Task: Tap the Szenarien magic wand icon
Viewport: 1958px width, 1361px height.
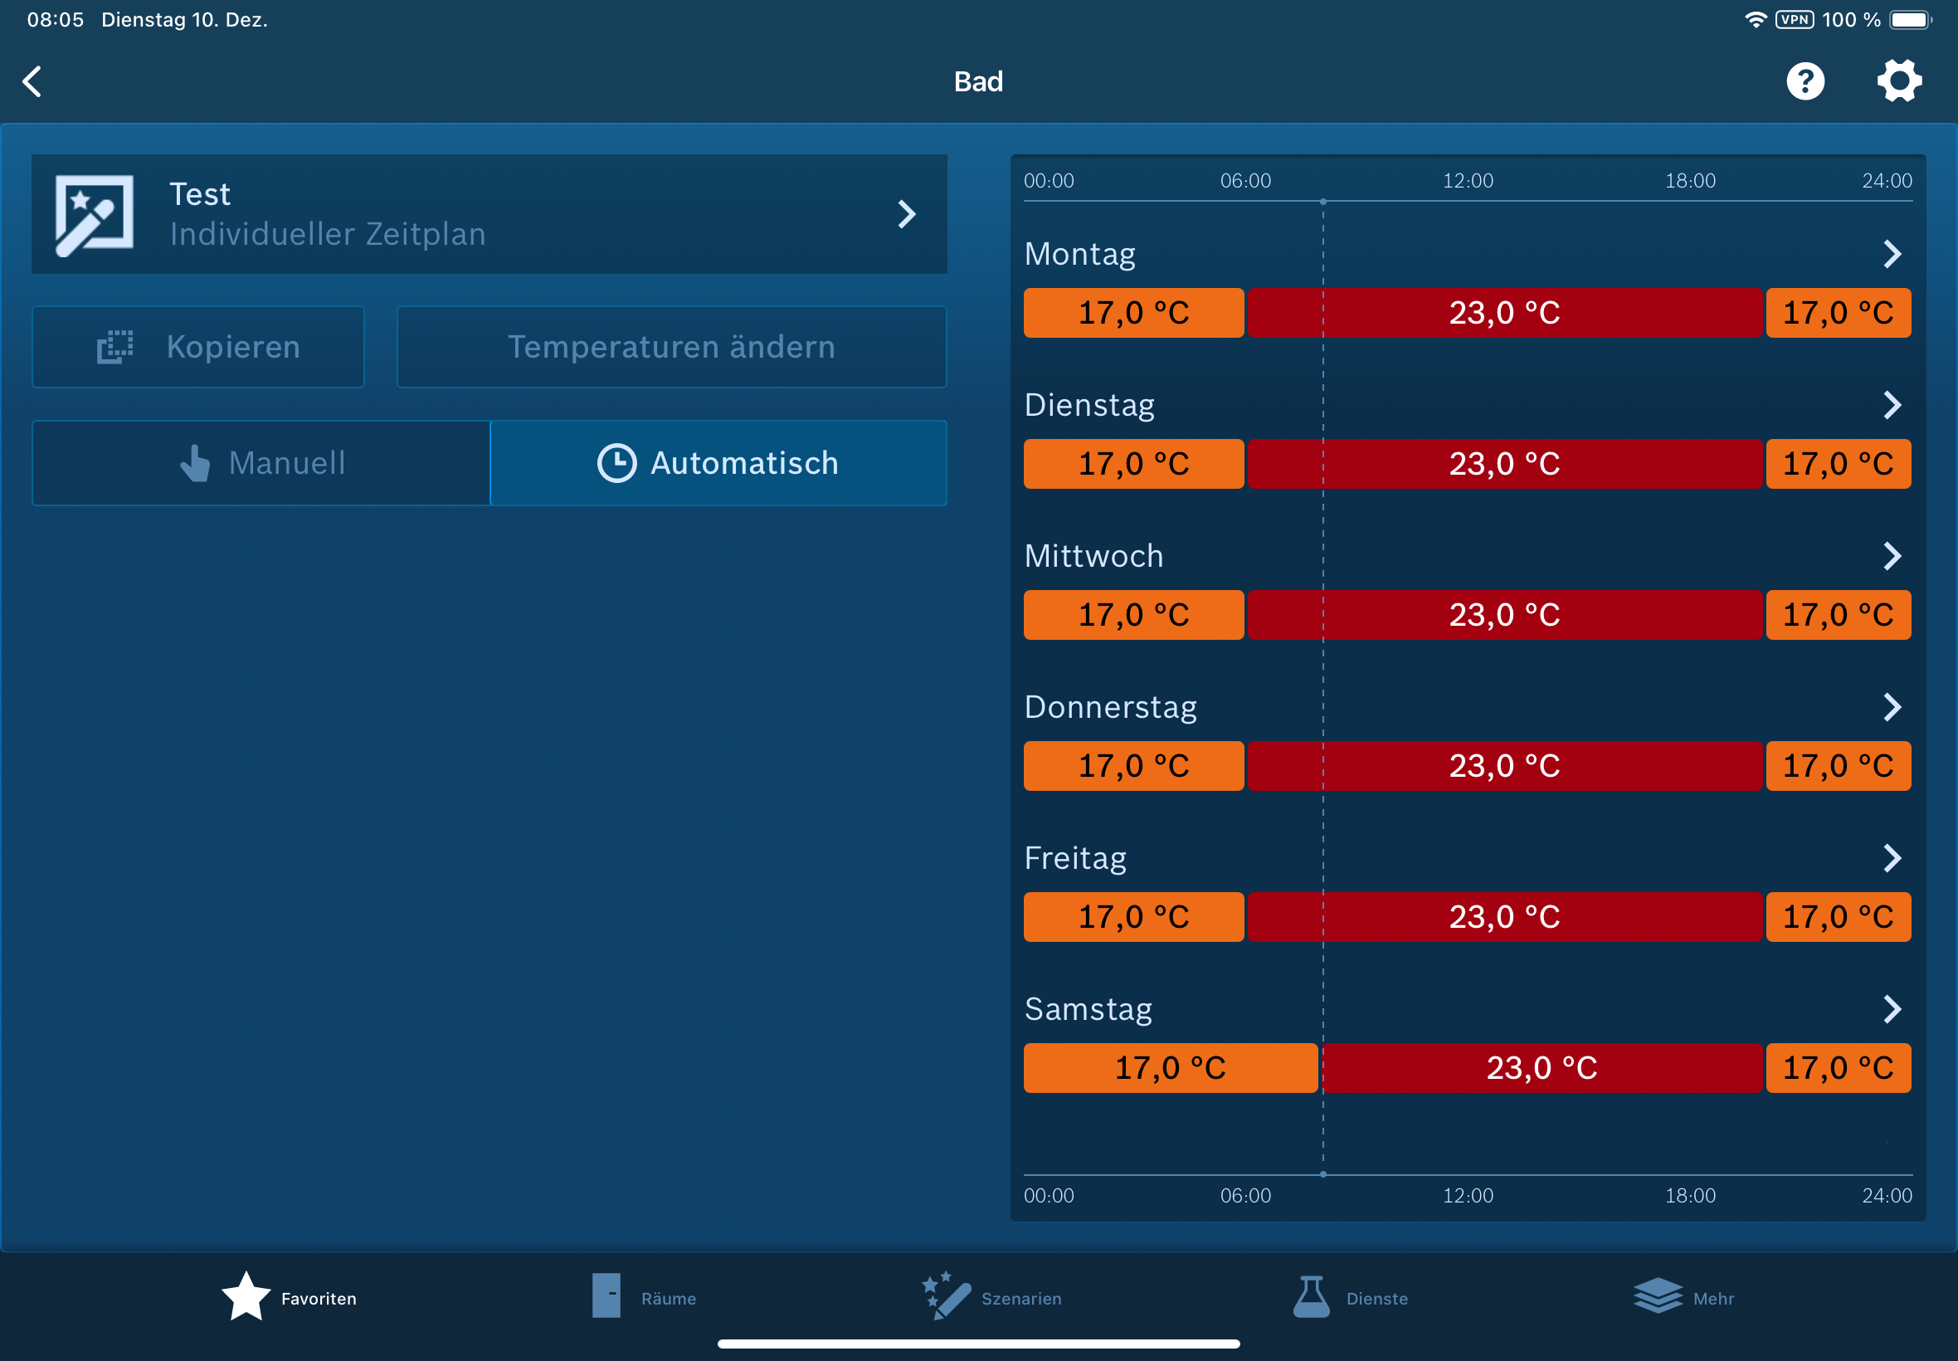Action: (945, 1297)
